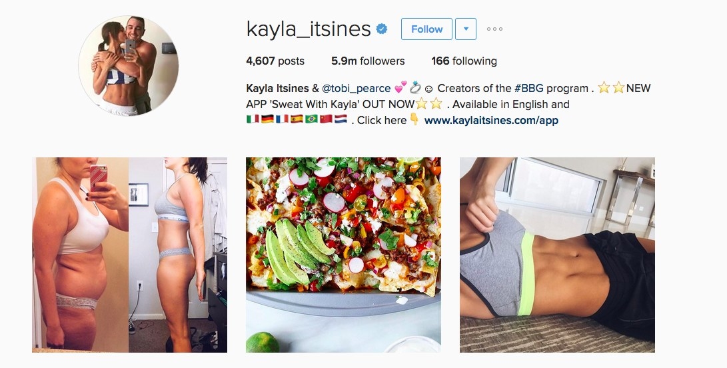Open the @tobi_pearce profile link

click(x=356, y=88)
